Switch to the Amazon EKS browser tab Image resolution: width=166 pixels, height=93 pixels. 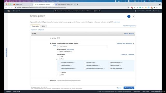[23, 4]
